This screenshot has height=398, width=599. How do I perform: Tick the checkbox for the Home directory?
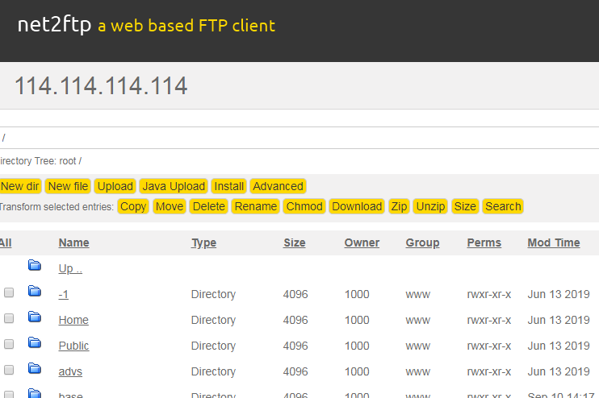[9, 318]
